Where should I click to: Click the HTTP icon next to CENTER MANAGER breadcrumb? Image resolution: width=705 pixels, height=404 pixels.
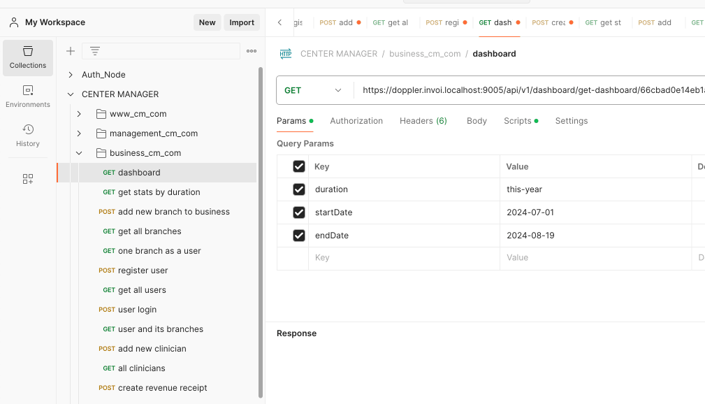click(285, 53)
